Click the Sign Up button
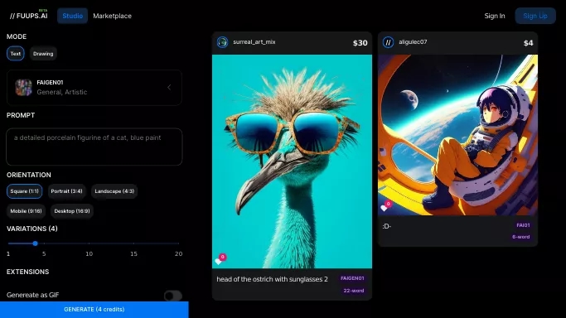Image resolution: width=566 pixels, height=318 pixels. click(x=535, y=16)
